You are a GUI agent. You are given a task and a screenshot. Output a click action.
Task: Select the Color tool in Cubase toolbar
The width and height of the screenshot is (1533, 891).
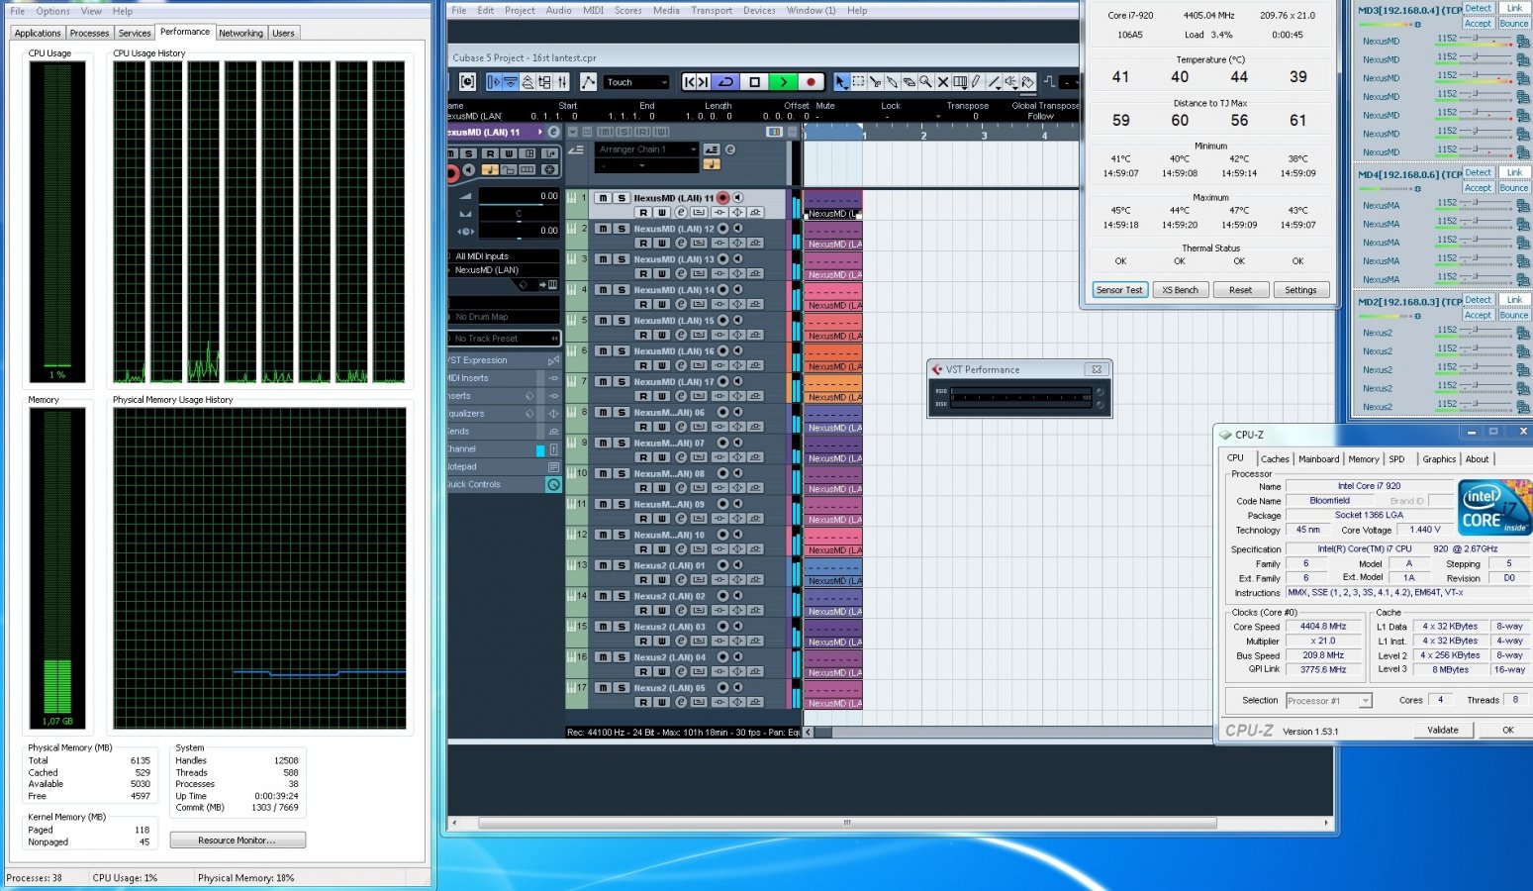tap(1027, 82)
